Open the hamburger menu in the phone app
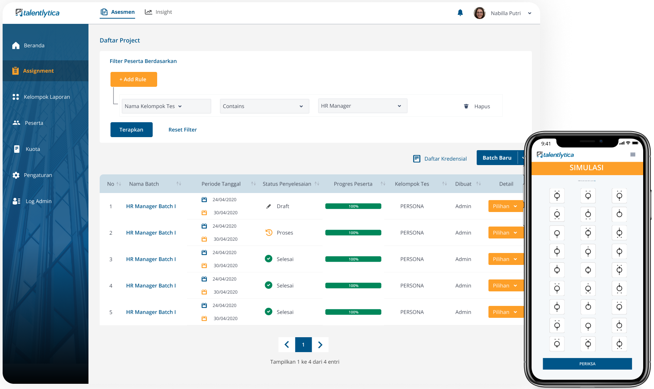 tap(633, 155)
